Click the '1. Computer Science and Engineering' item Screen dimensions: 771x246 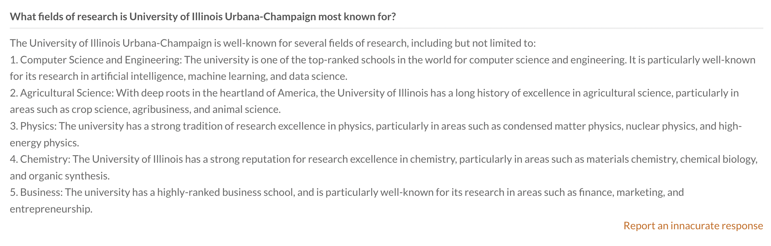coord(96,60)
